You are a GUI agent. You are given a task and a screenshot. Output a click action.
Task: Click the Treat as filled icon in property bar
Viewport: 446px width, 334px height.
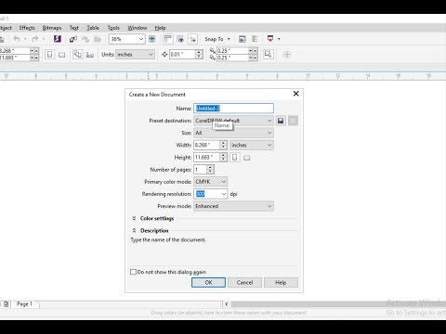tap(269, 55)
